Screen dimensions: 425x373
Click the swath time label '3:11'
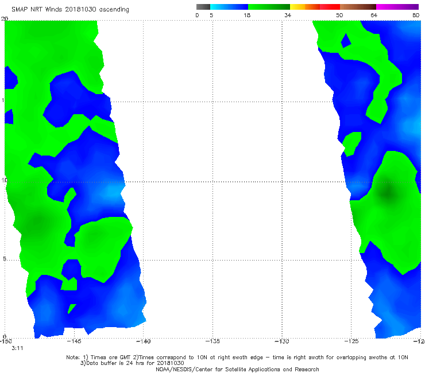coord(17,348)
